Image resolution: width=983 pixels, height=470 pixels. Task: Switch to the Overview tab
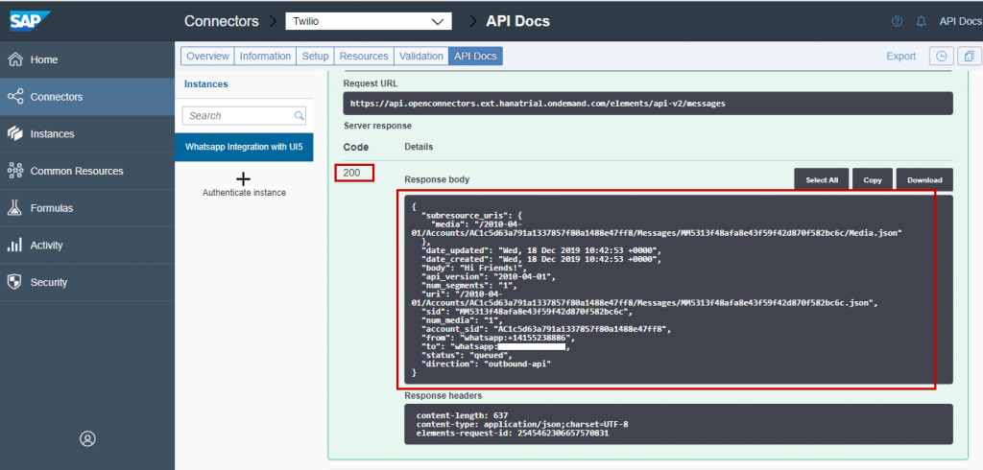[x=207, y=56]
